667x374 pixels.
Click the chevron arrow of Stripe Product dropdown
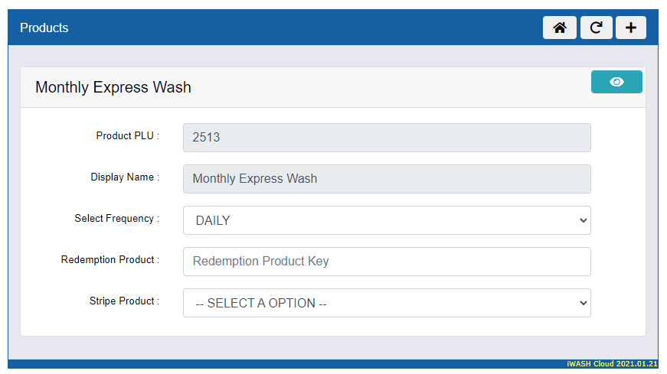583,303
